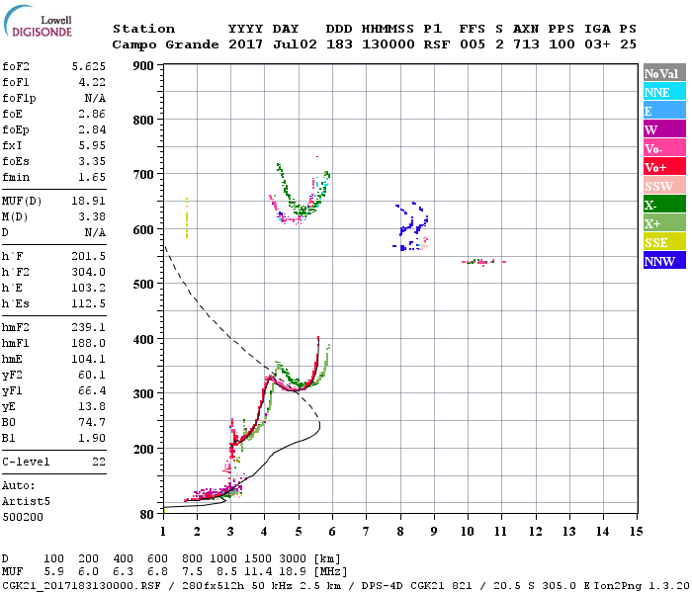
Task: Click the SSE yellow legend swatch
Action: [664, 242]
